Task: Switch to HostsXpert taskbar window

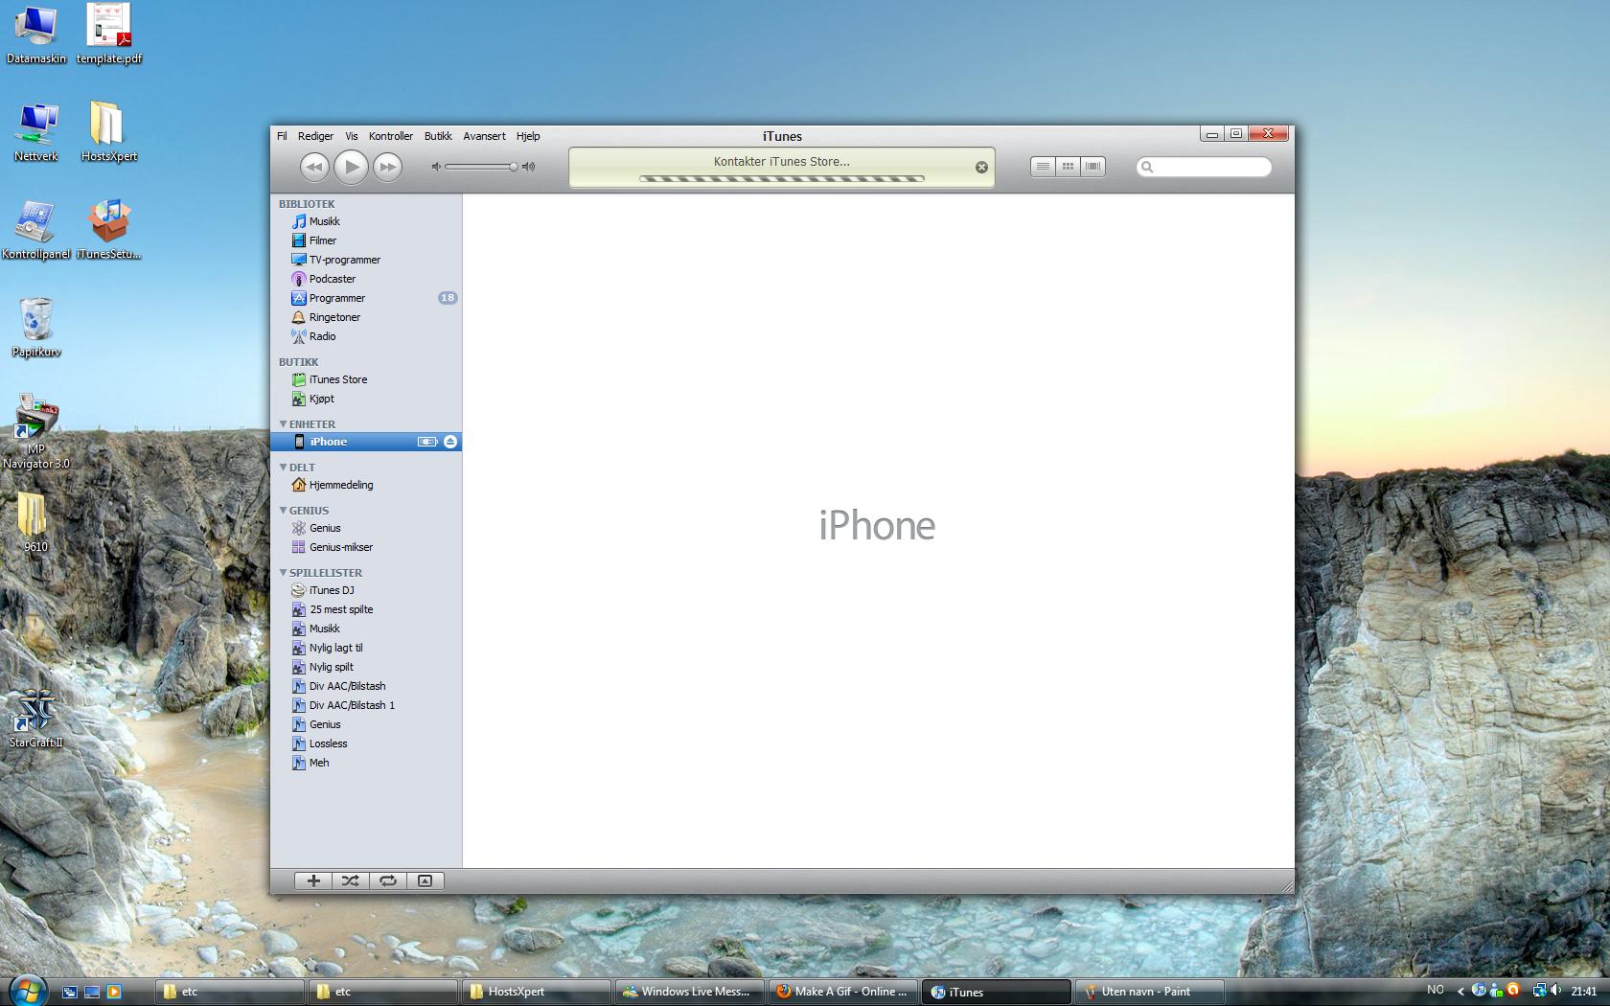Action: (536, 992)
